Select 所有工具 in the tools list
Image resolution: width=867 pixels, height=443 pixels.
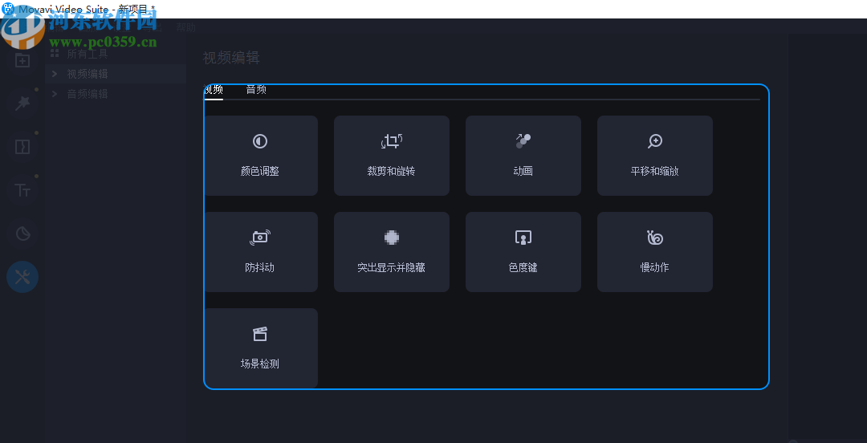click(88, 54)
